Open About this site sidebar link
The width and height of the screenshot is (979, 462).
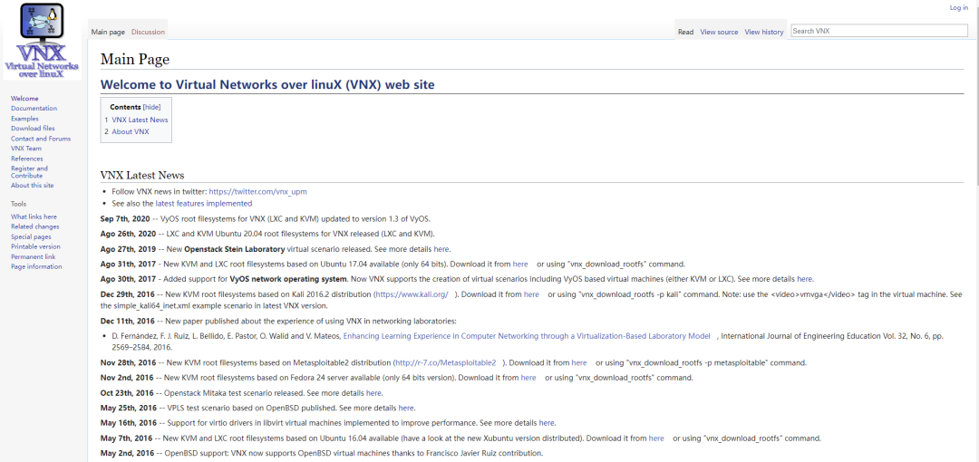pyautogui.click(x=32, y=186)
